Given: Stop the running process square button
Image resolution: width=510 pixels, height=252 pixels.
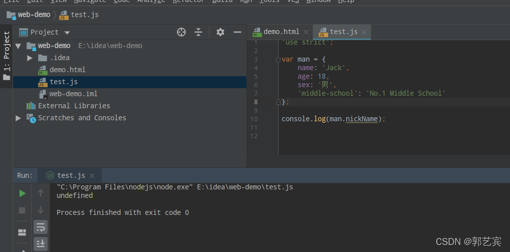Looking at the screenshot, I should tap(22, 210).
